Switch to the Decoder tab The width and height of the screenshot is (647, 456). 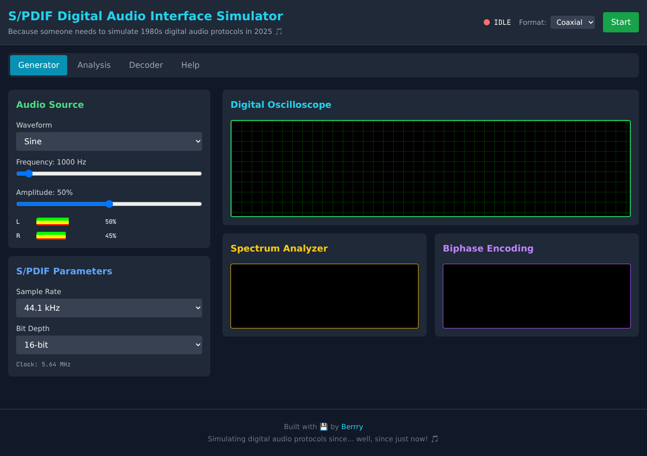(146, 65)
